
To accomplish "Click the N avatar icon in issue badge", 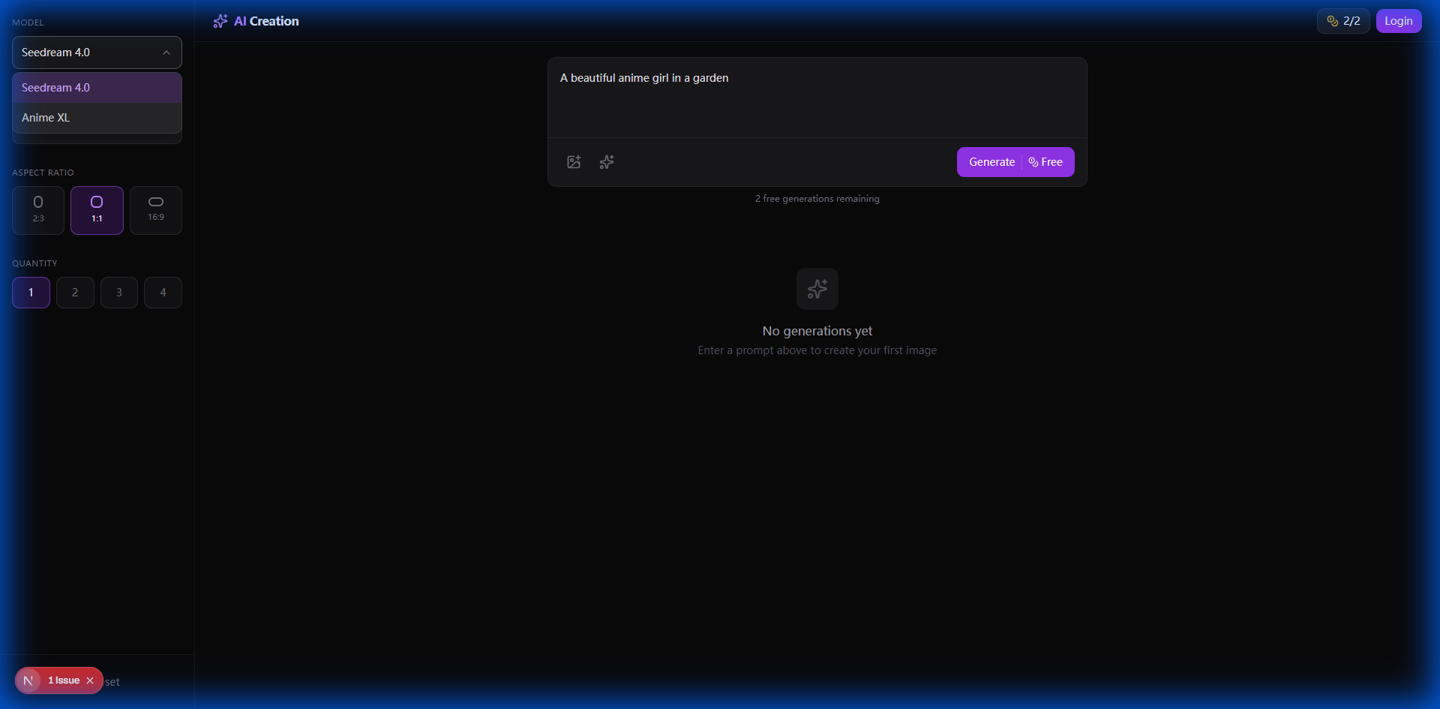I will pos(28,680).
